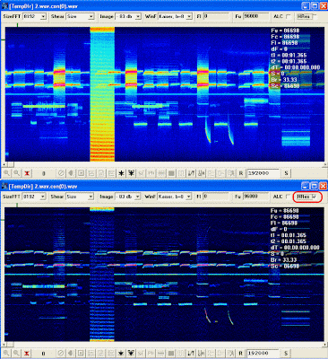Screen dimensions: 328x359
Task: Click red X icon in upper window toolbar
Action: tap(27, 173)
